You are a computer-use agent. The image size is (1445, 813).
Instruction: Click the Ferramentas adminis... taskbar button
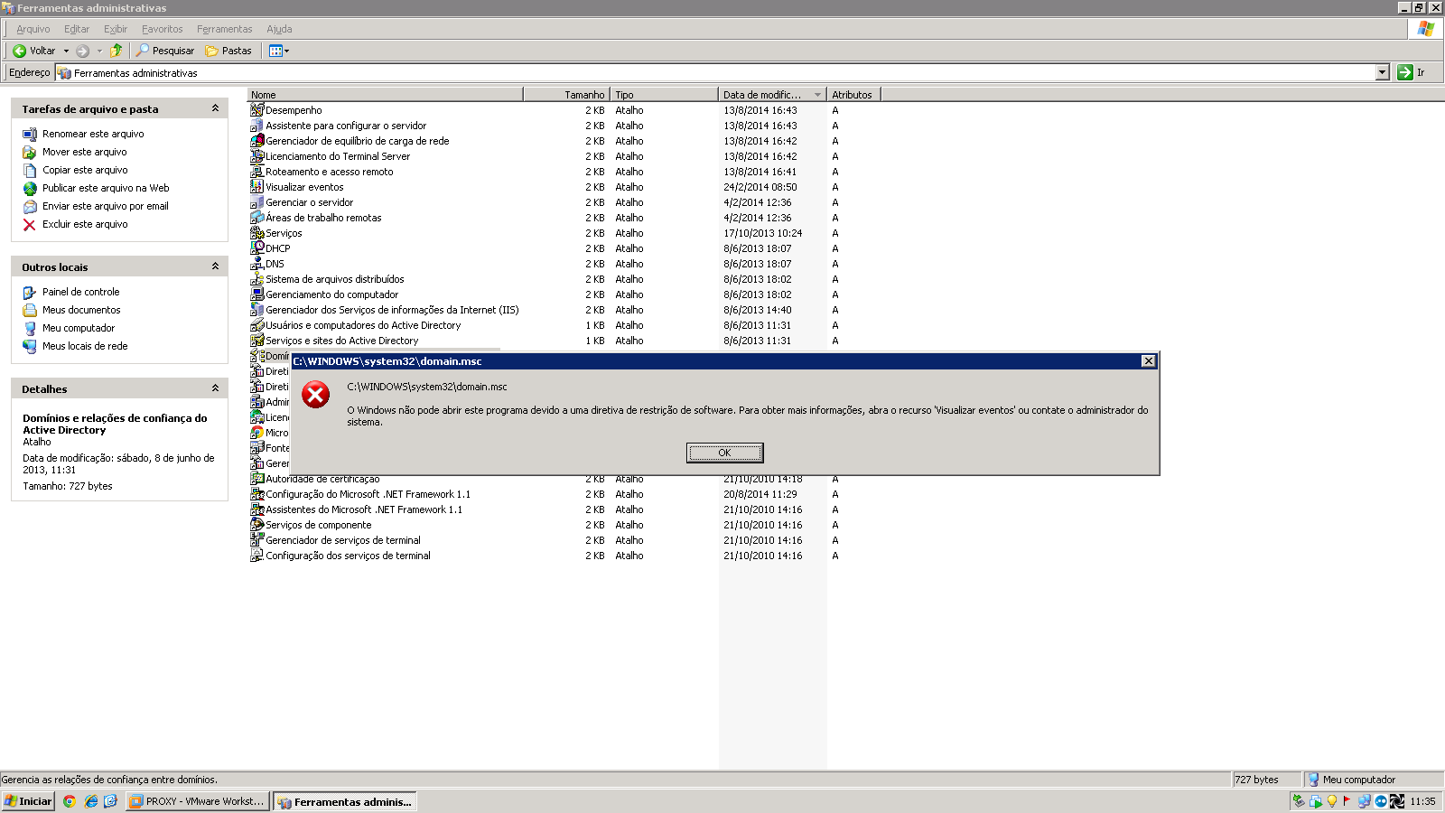click(345, 801)
